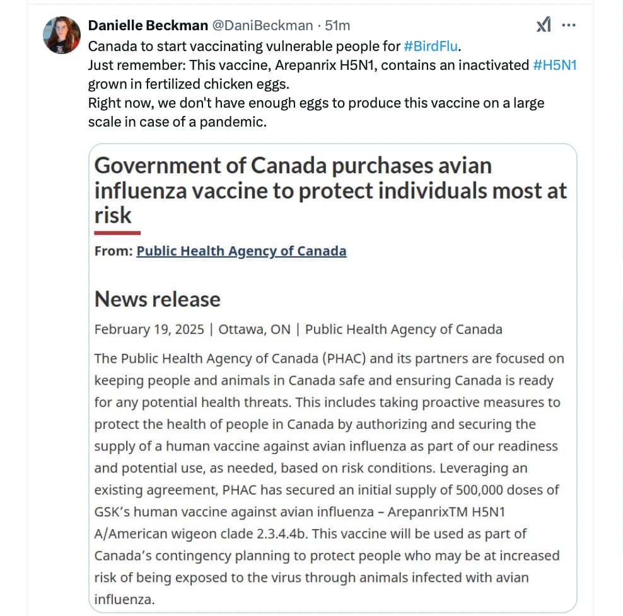Screen dimensions: 623x616
Task: Click the red underline beneath the headline
Action: [x=117, y=233]
